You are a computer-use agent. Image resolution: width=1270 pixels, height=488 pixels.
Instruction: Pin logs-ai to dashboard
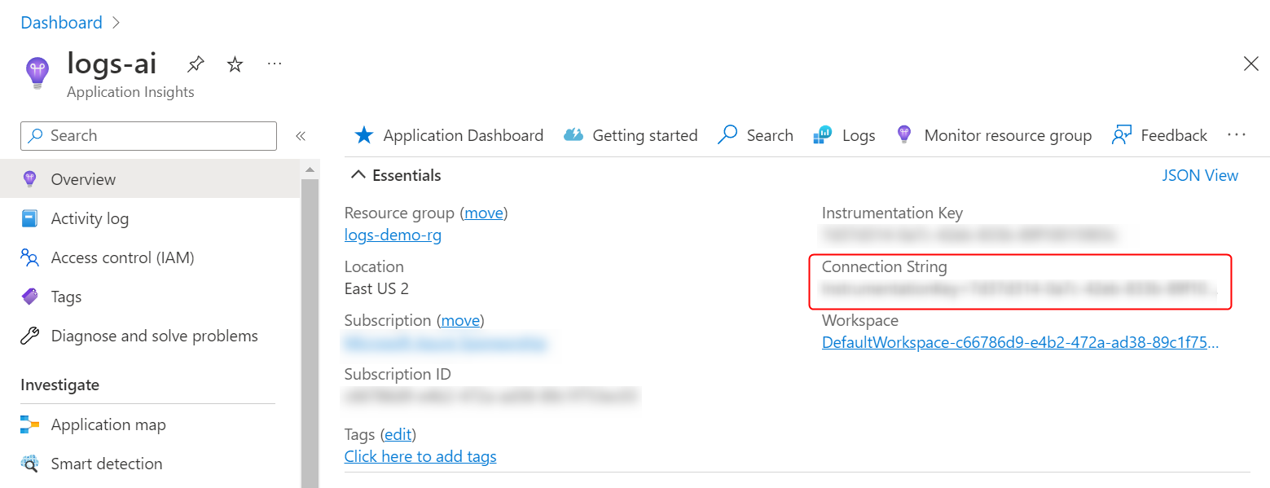196,64
